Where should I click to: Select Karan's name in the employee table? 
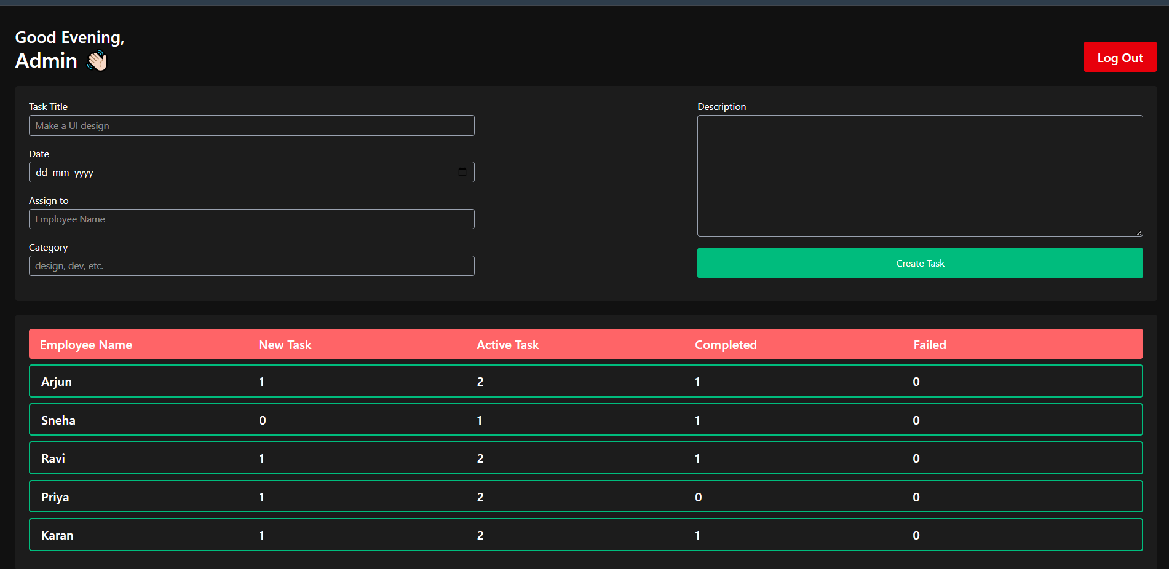click(x=57, y=535)
